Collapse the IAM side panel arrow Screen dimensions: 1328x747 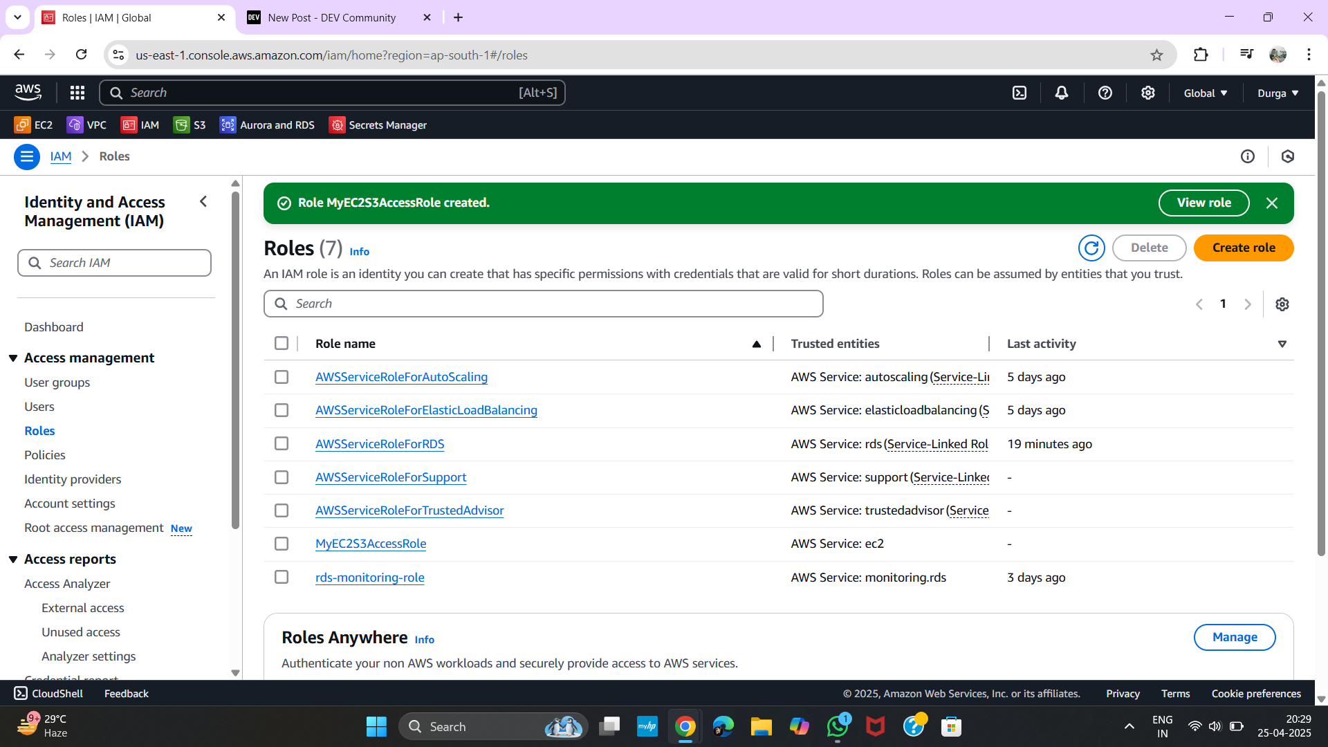203,202
